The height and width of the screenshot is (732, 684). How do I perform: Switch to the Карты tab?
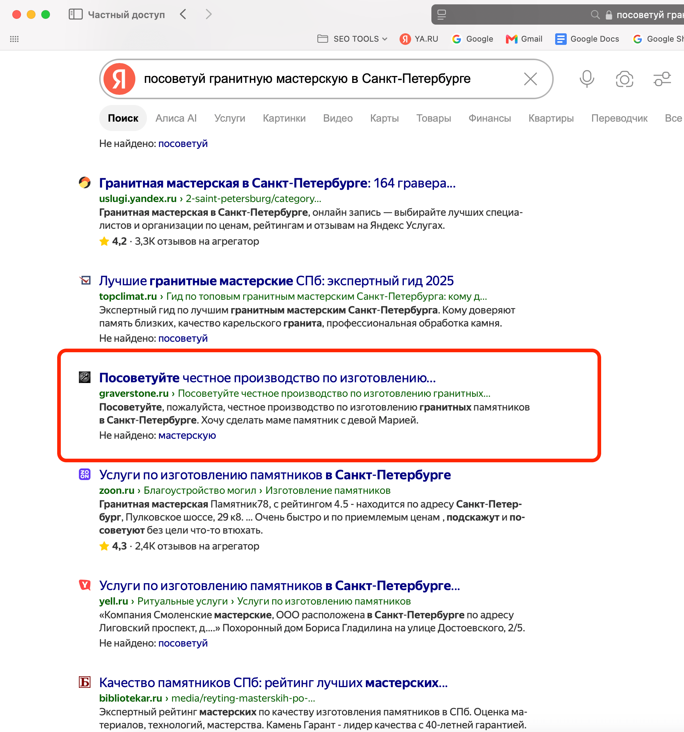click(x=384, y=118)
